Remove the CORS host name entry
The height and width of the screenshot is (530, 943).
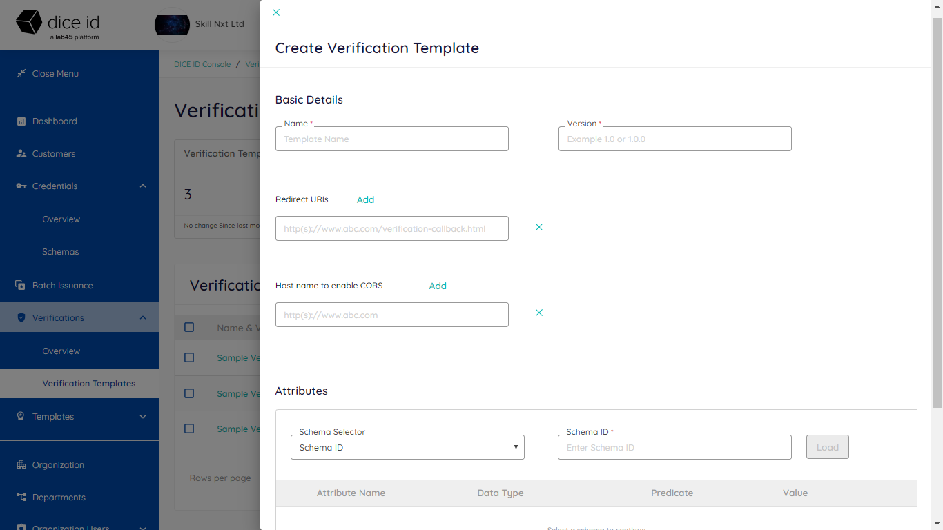[x=539, y=313]
